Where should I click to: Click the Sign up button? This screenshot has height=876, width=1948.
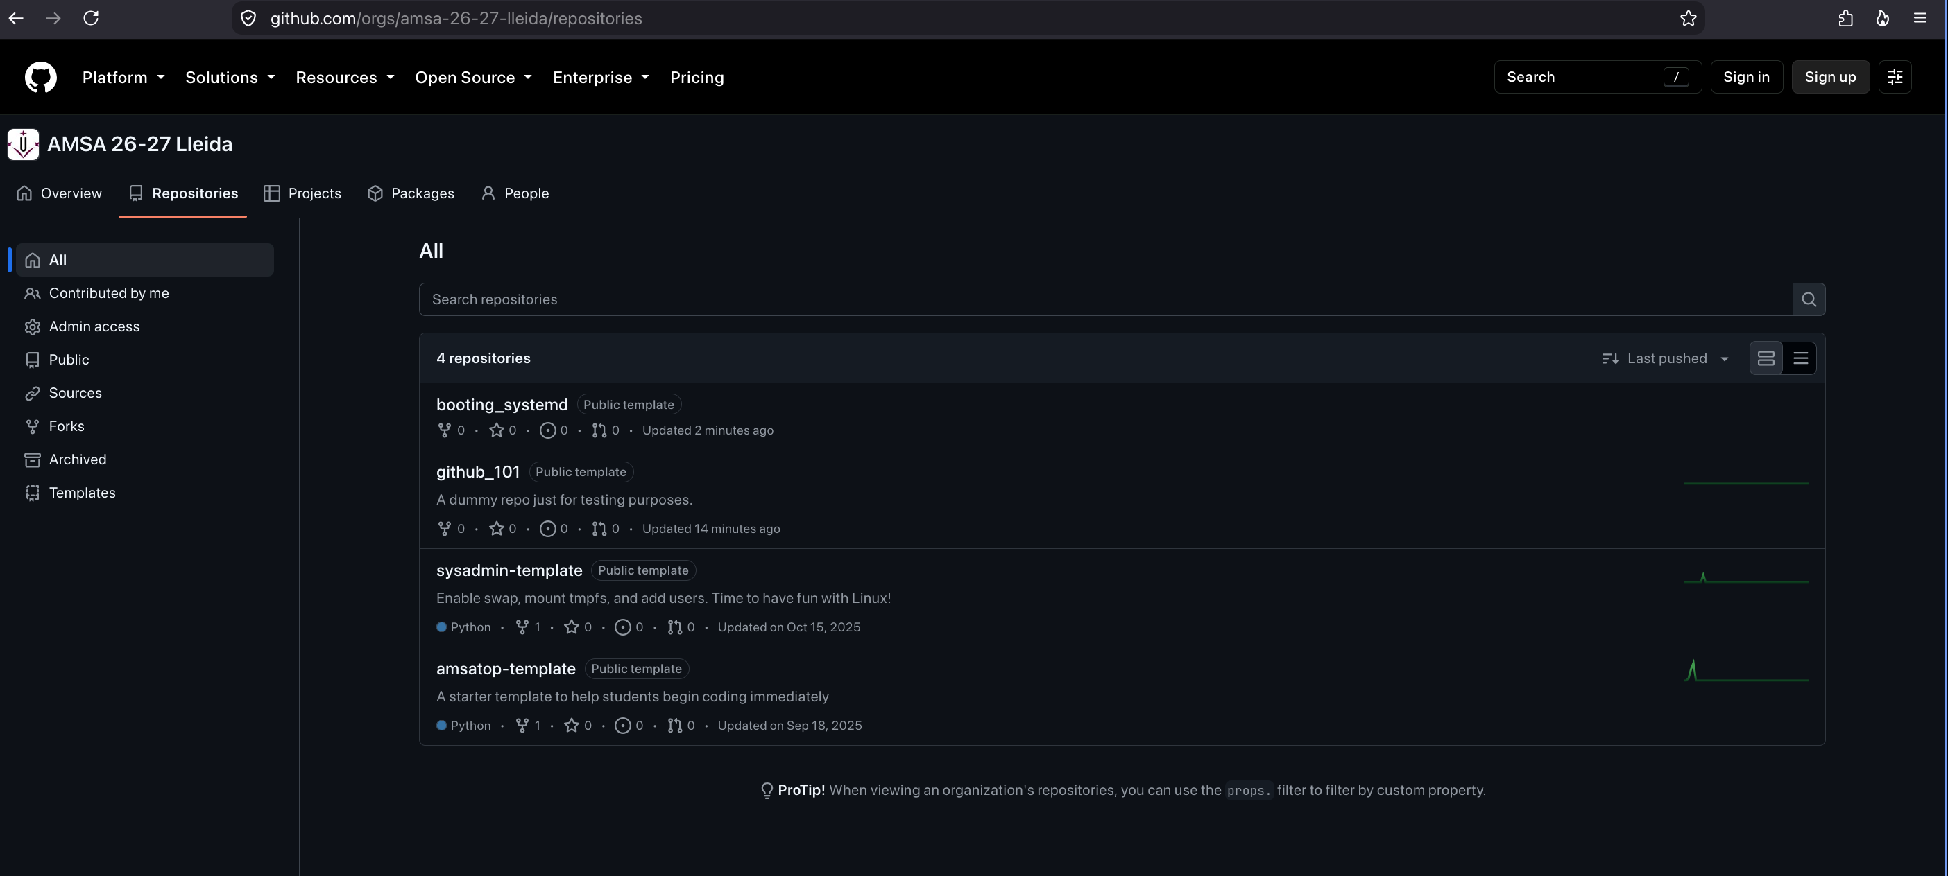pos(1830,77)
